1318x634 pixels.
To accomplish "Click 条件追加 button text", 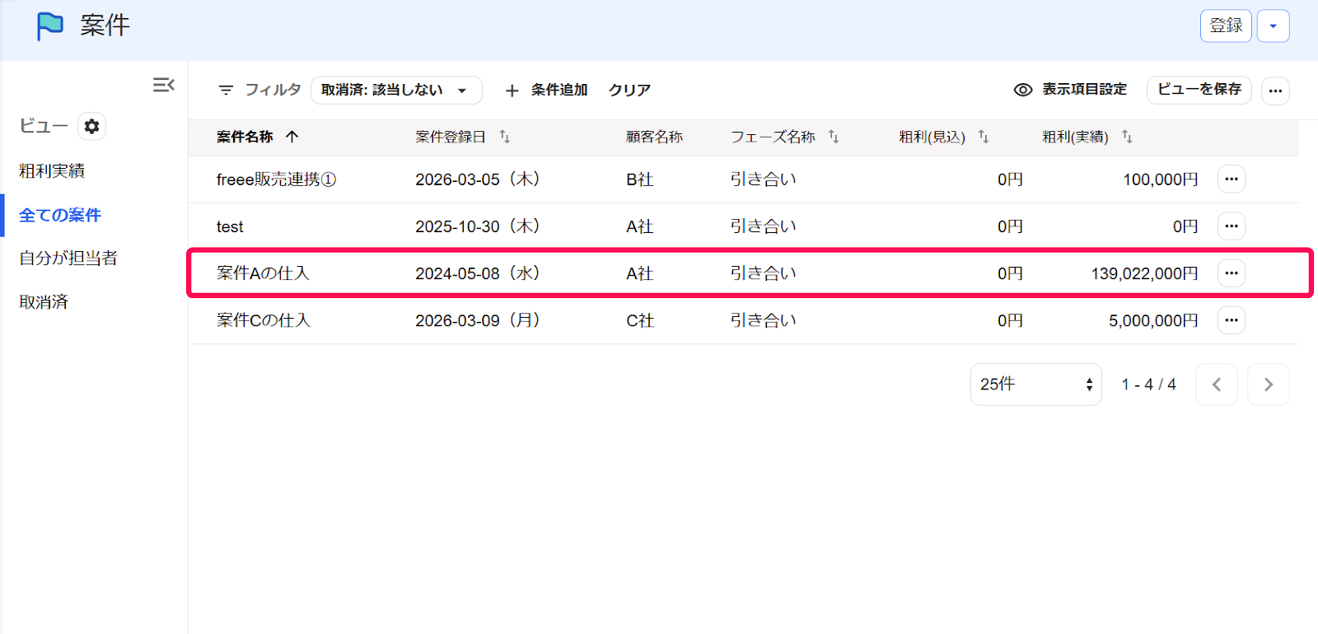I will click(x=559, y=90).
